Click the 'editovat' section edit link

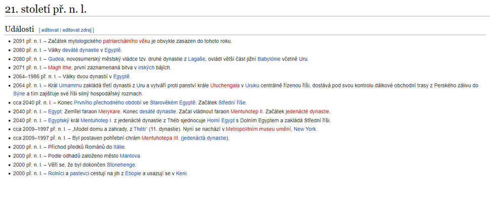tap(50, 30)
